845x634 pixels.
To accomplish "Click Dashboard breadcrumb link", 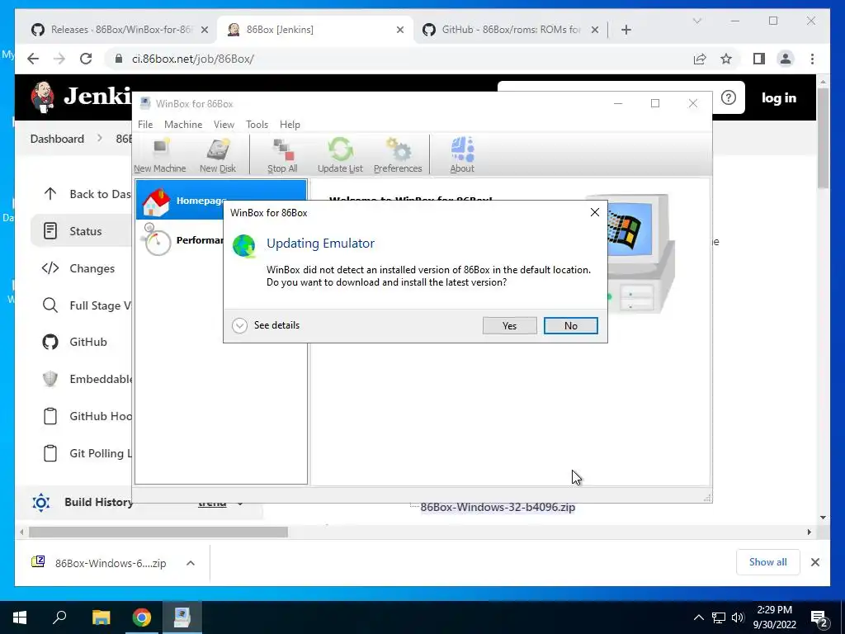I will coord(57,139).
